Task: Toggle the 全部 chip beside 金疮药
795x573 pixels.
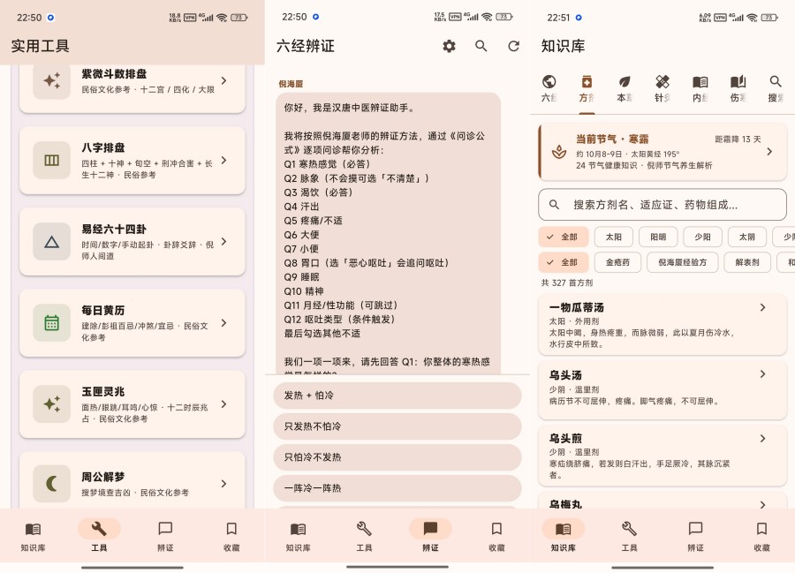Action: [x=564, y=262]
